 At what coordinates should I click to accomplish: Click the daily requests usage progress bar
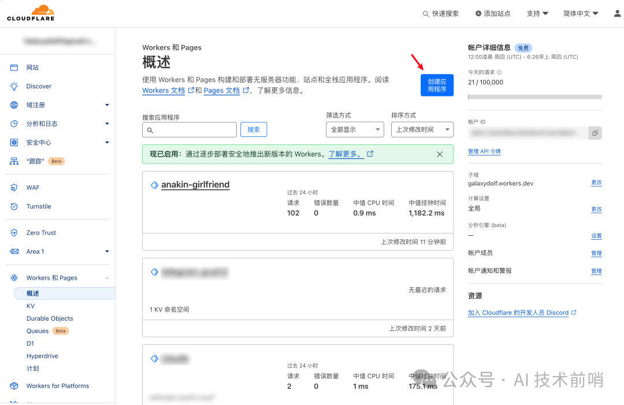[535, 96]
